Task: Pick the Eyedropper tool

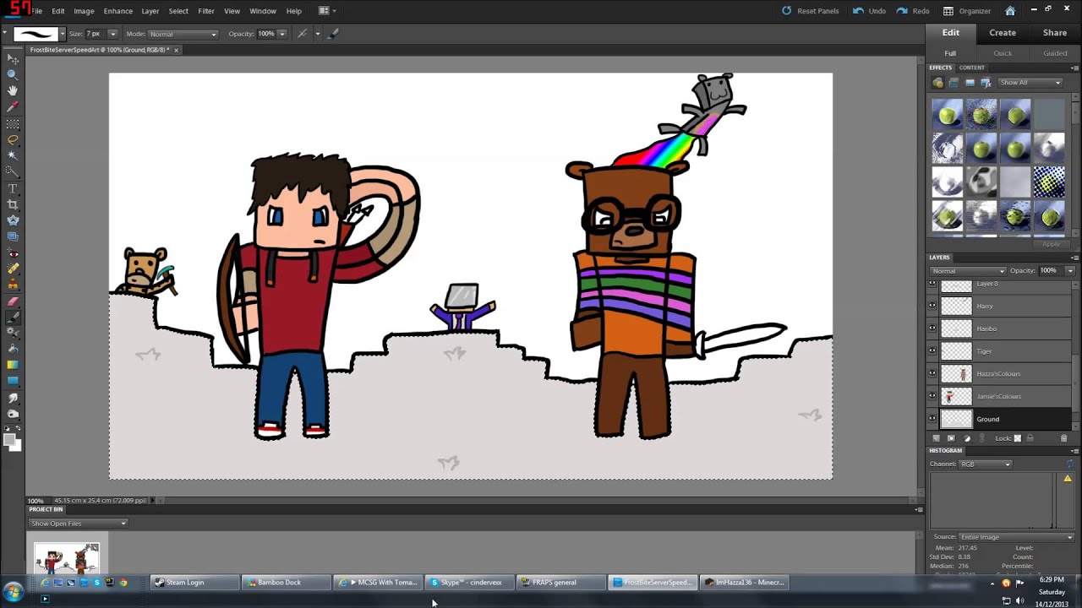Action: click(13, 107)
